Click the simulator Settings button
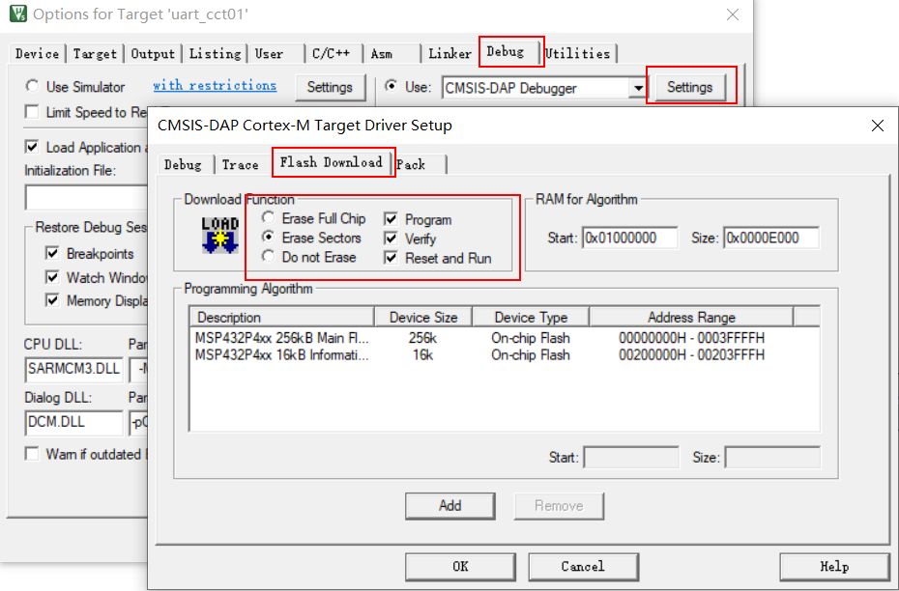 point(330,87)
